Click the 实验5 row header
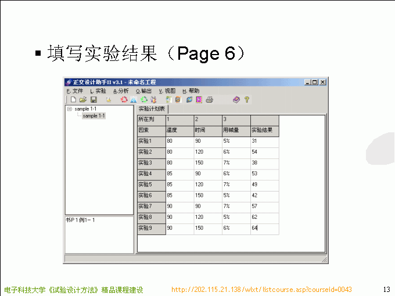The image size is (395, 296). 151,185
